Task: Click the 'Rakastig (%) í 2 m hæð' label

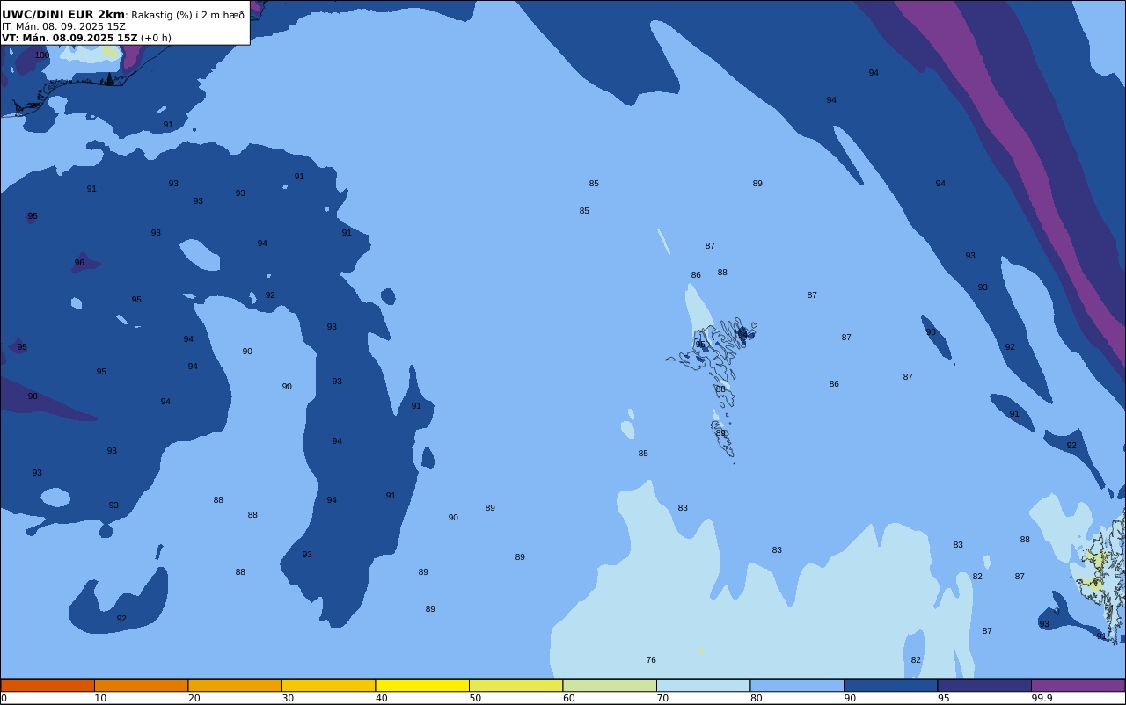Action: tap(188, 15)
